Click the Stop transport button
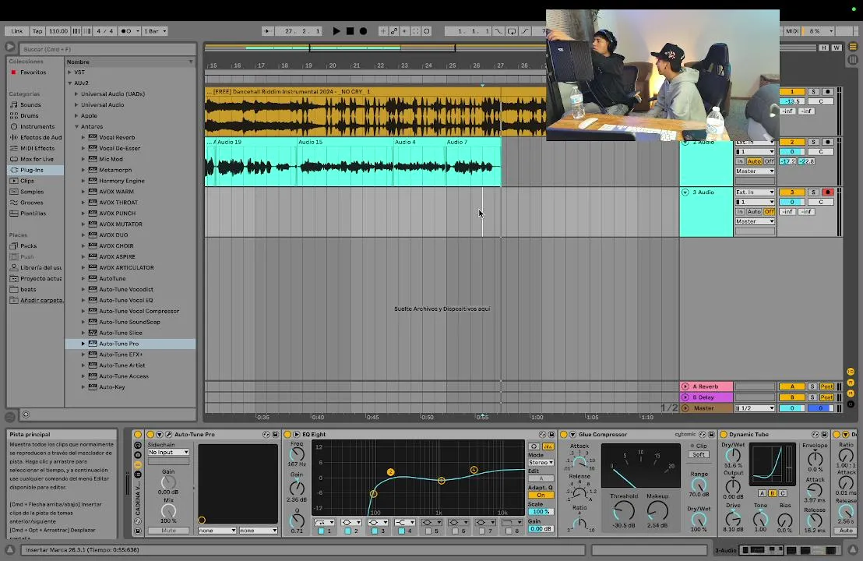 [x=350, y=31]
